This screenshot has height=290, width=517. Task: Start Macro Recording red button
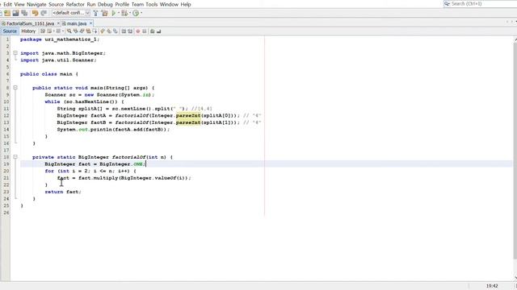tap(138, 31)
